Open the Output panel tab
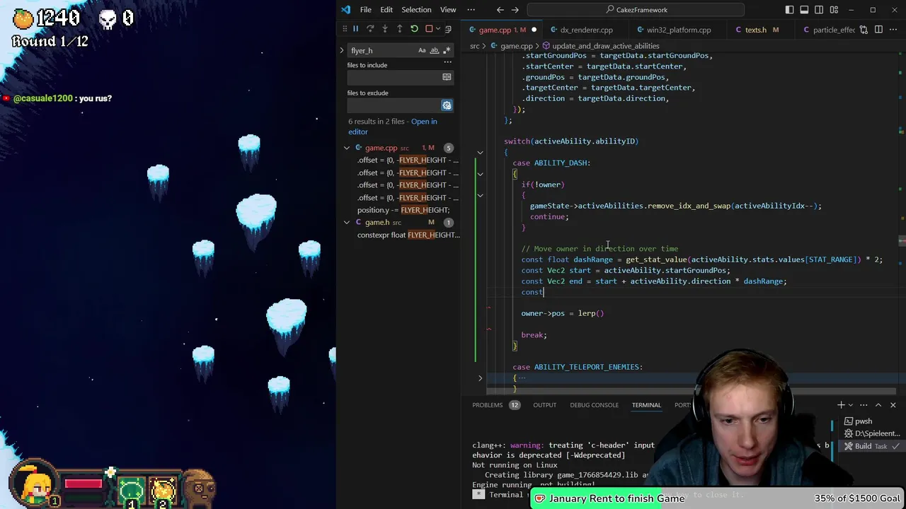This screenshot has height=509, width=906. tap(544, 405)
